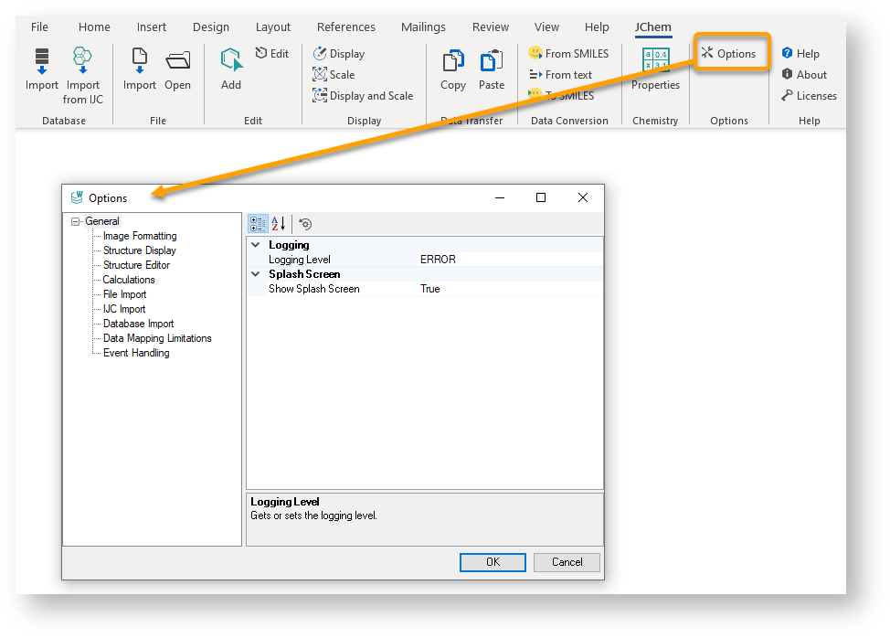The width and height of the screenshot is (890, 638).
Task: Click the Paste icon in ribbon
Action: click(492, 62)
